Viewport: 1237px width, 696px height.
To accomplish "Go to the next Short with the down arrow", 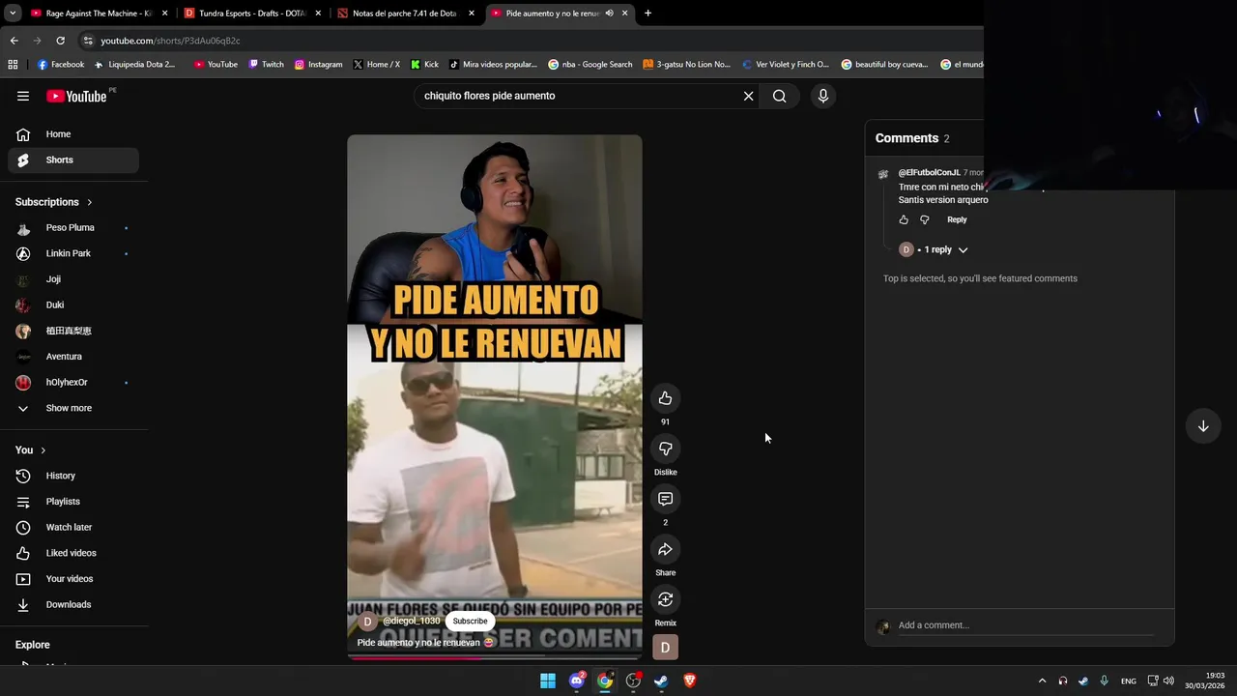I will tap(1203, 426).
